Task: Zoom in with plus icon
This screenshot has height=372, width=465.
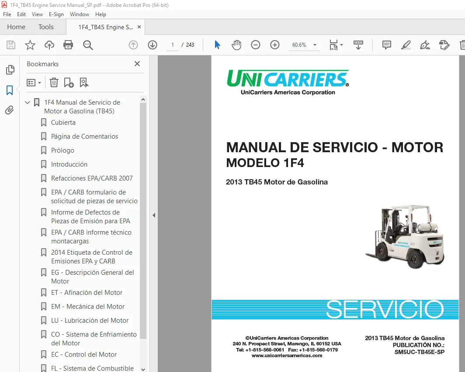Action: point(274,45)
